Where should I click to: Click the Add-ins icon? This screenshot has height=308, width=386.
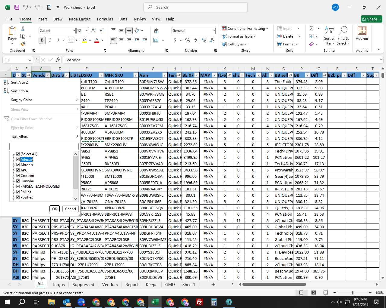362,33
